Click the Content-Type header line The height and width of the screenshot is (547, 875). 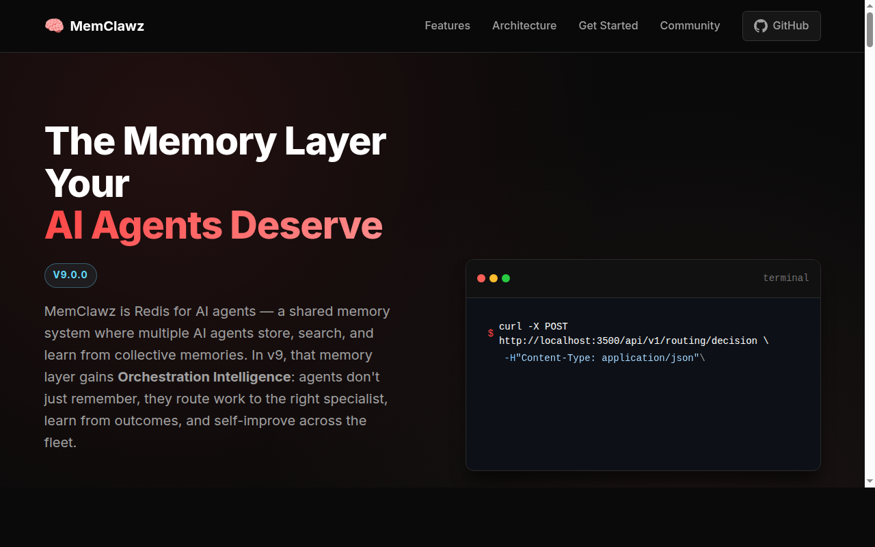pyautogui.click(x=604, y=358)
